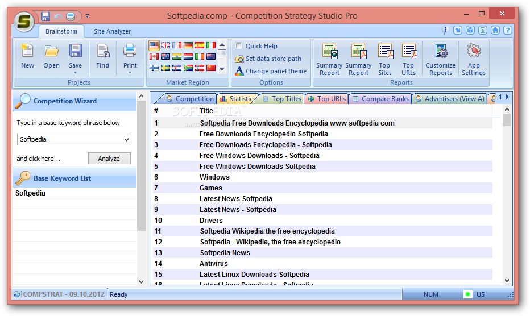Select the China flag market region
530x316 pixels.
tap(211, 68)
